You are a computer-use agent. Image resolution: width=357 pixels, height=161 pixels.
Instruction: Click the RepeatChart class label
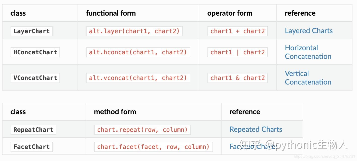[33, 130]
